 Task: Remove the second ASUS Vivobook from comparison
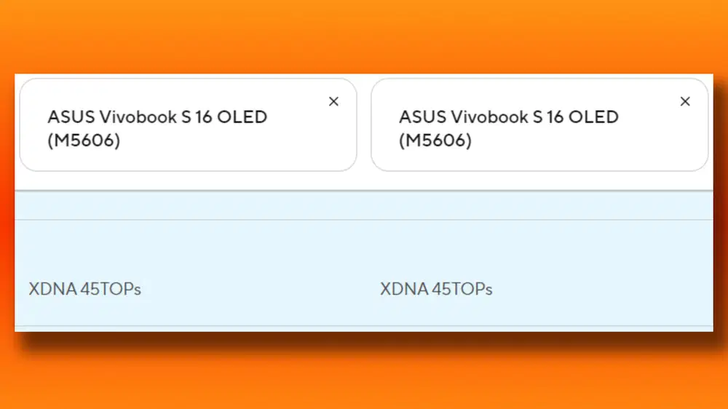(685, 102)
